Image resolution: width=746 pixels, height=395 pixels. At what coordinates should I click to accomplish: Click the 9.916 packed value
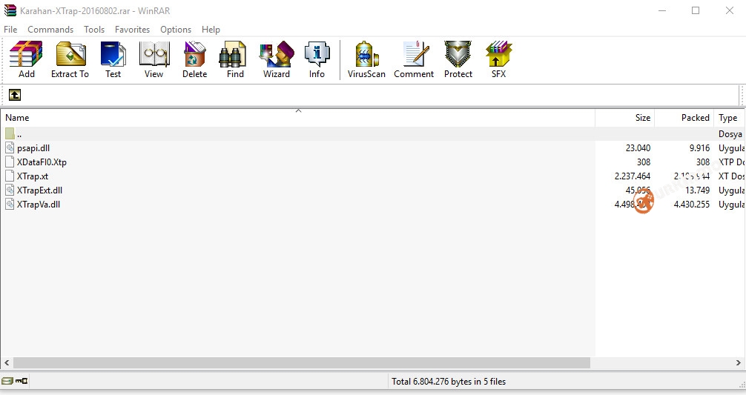[699, 147]
